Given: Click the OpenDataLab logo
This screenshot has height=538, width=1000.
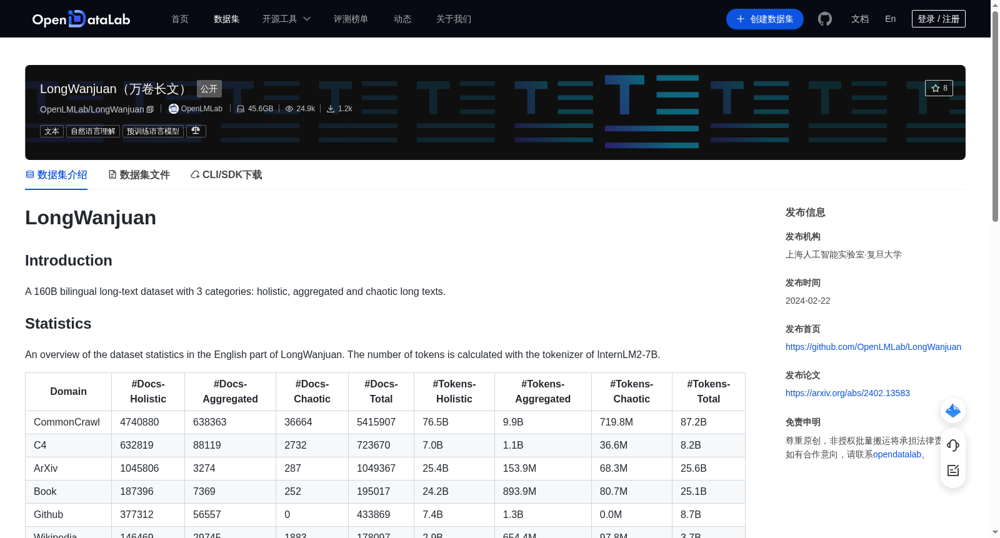Looking at the screenshot, I should tap(81, 19).
